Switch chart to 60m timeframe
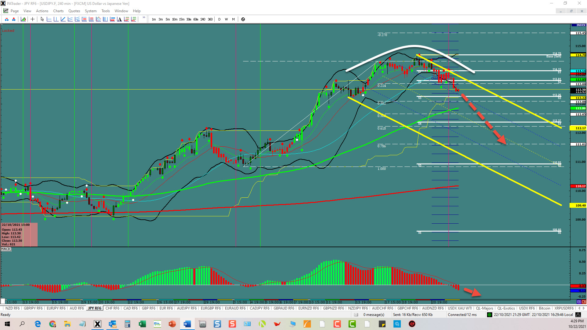587x330 pixels. [x=196, y=19]
